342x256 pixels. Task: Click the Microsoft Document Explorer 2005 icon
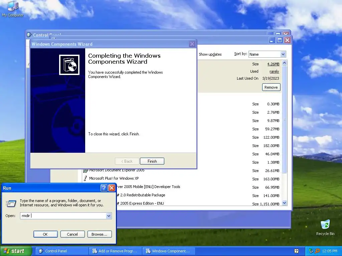pos(85,171)
